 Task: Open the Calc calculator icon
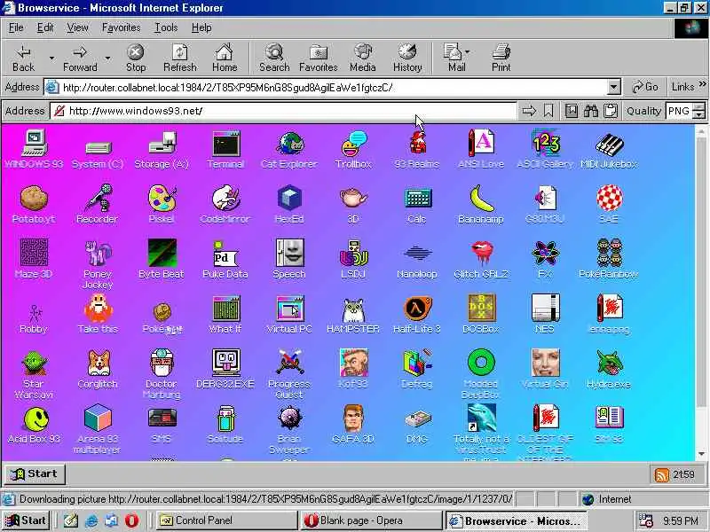[x=417, y=205]
